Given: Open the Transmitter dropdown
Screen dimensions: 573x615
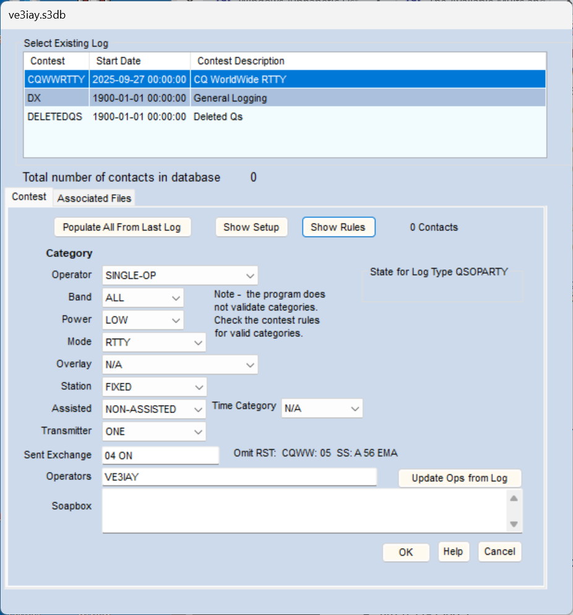Looking at the screenshot, I should pyautogui.click(x=154, y=432).
